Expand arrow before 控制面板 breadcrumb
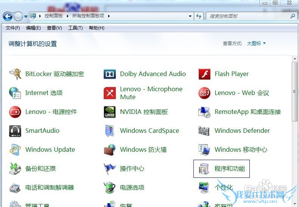Screen dimensions: 299x207 coord(40,16)
